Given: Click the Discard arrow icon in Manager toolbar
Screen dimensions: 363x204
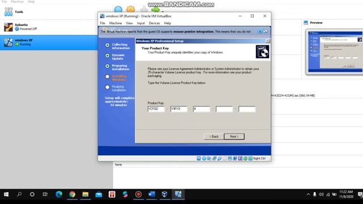Looking at the screenshot, I should [143, 9].
